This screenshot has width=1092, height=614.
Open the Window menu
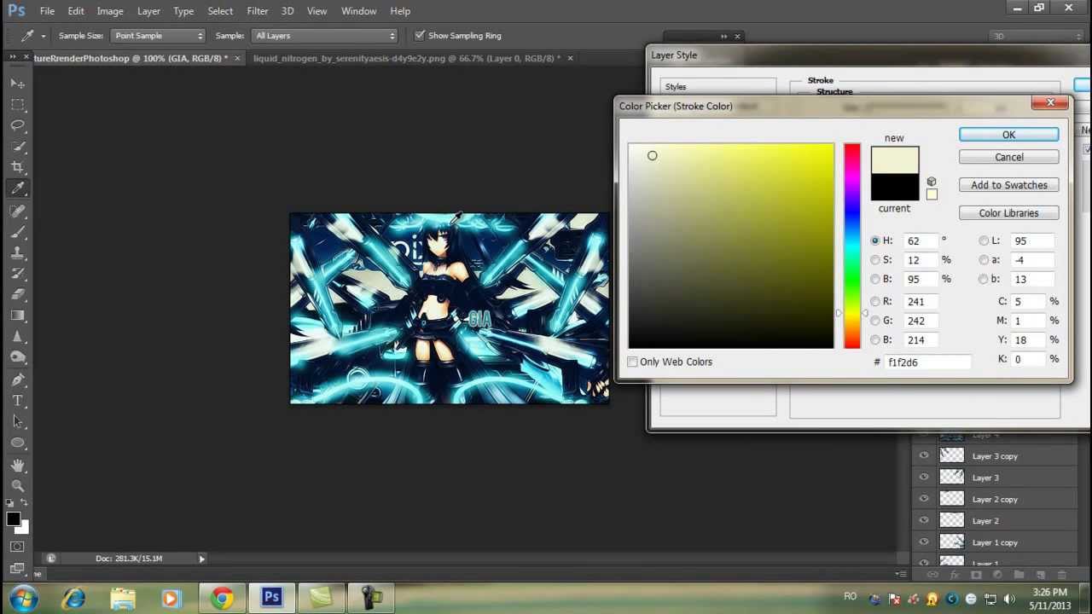pyautogui.click(x=358, y=11)
